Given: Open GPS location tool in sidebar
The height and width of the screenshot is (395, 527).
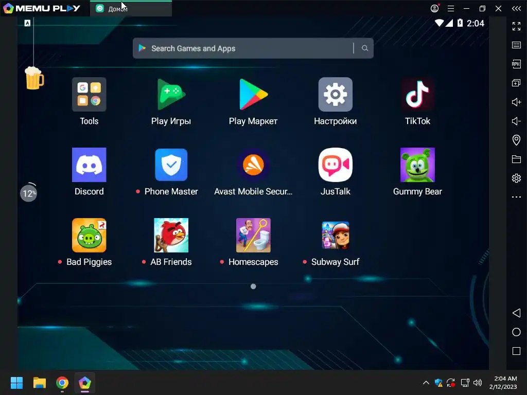Looking at the screenshot, I should click(x=516, y=140).
